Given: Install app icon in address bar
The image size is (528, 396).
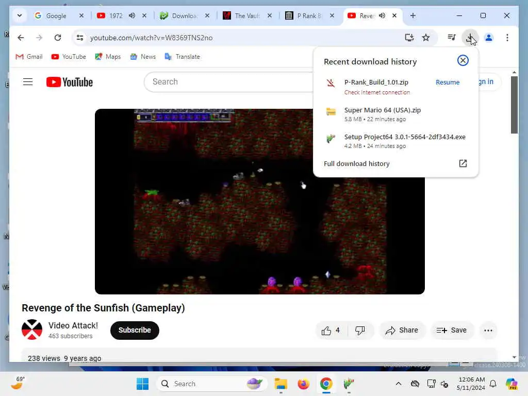Looking at the screenshot, I should (409, 37).
